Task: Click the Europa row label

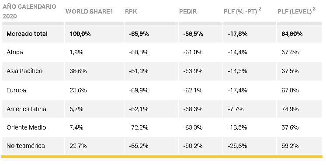Action: coord(16,90)
